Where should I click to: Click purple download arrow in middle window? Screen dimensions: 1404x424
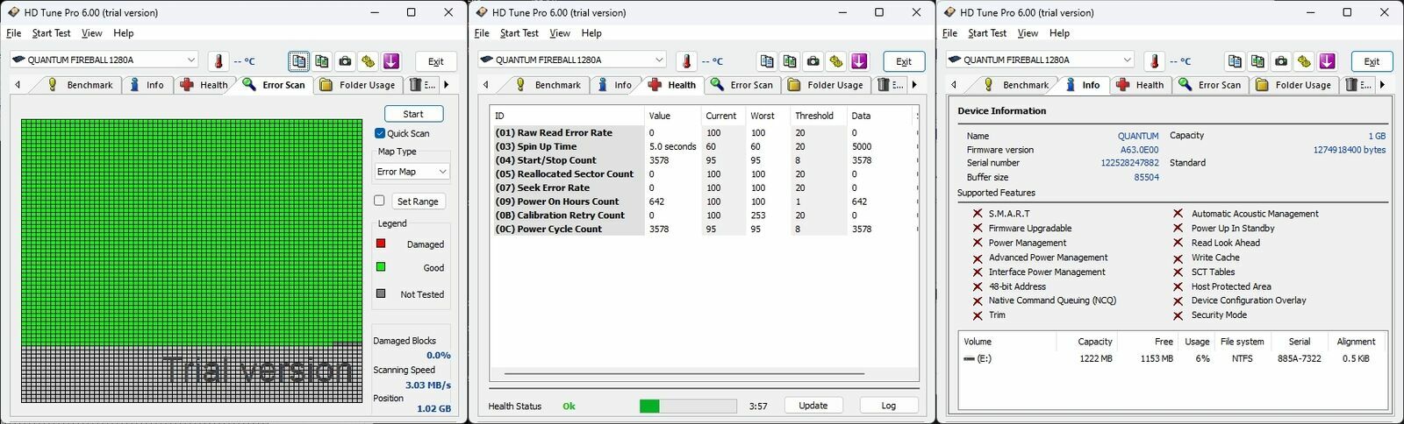point(859,61)
